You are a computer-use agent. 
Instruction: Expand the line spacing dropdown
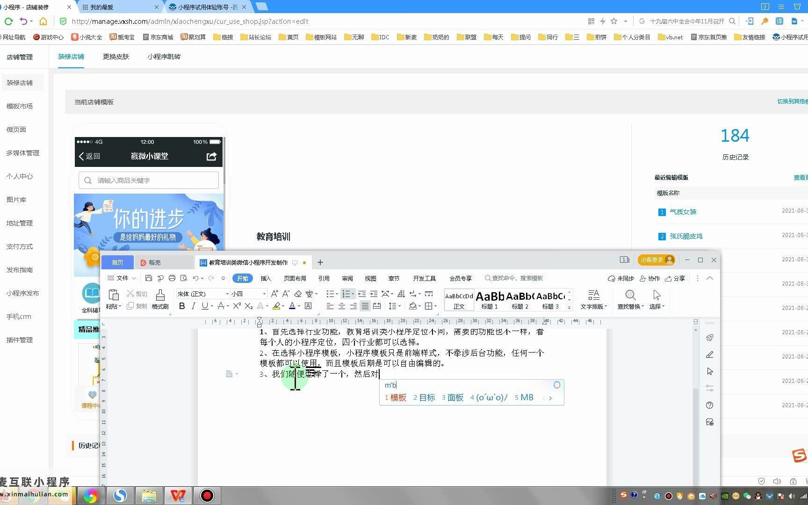pyautogui.click(x=398, y=306)
